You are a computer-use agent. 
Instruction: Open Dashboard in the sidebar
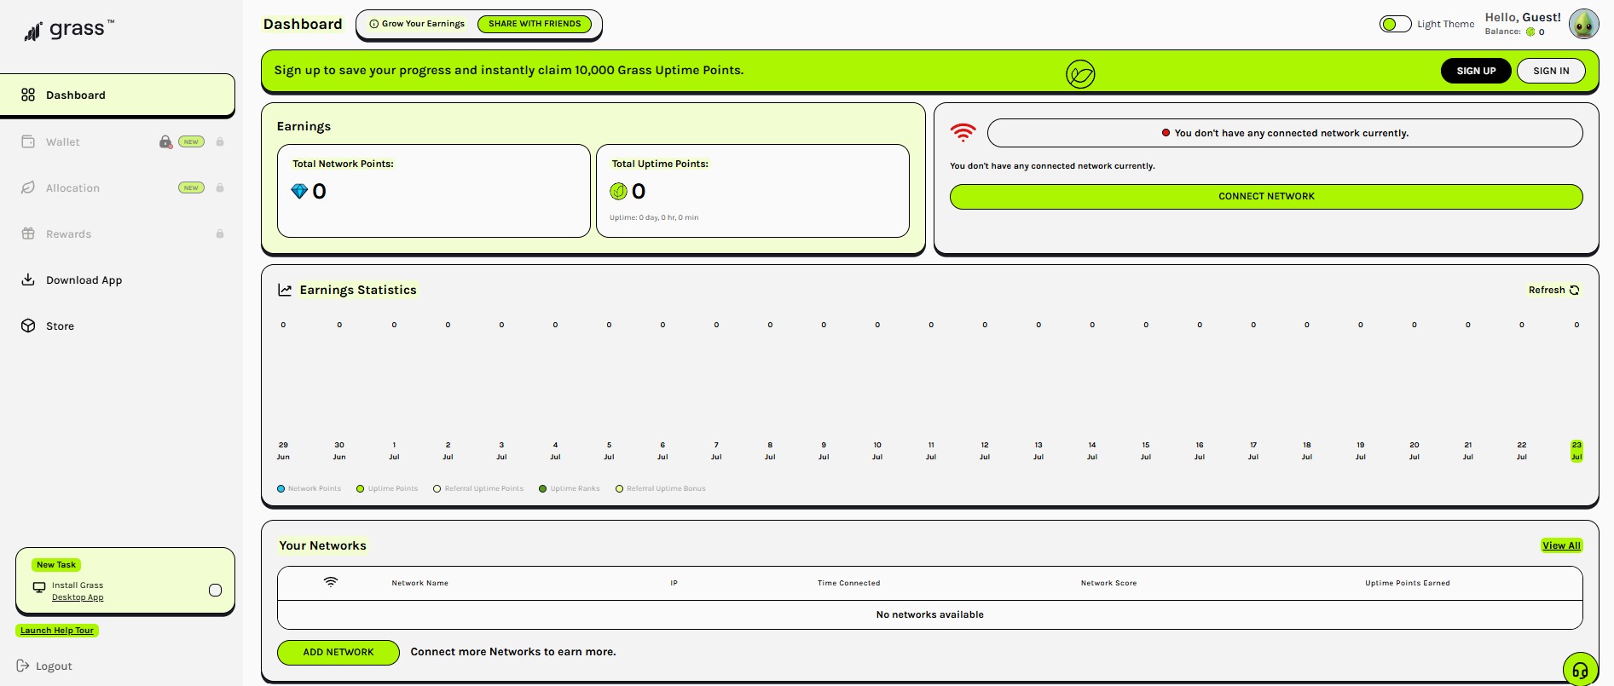(x=118, y=95)
